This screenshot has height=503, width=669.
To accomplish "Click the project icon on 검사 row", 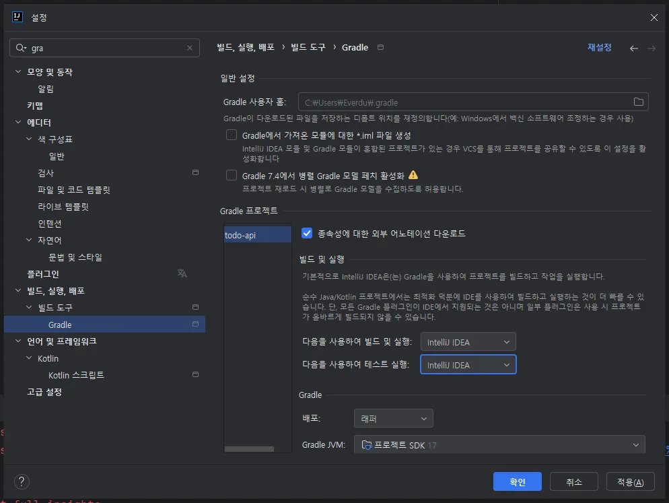I will tap(195, 172).
